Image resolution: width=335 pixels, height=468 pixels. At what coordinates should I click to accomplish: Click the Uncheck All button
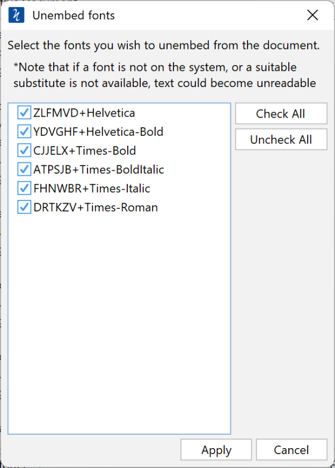[281, 140]
